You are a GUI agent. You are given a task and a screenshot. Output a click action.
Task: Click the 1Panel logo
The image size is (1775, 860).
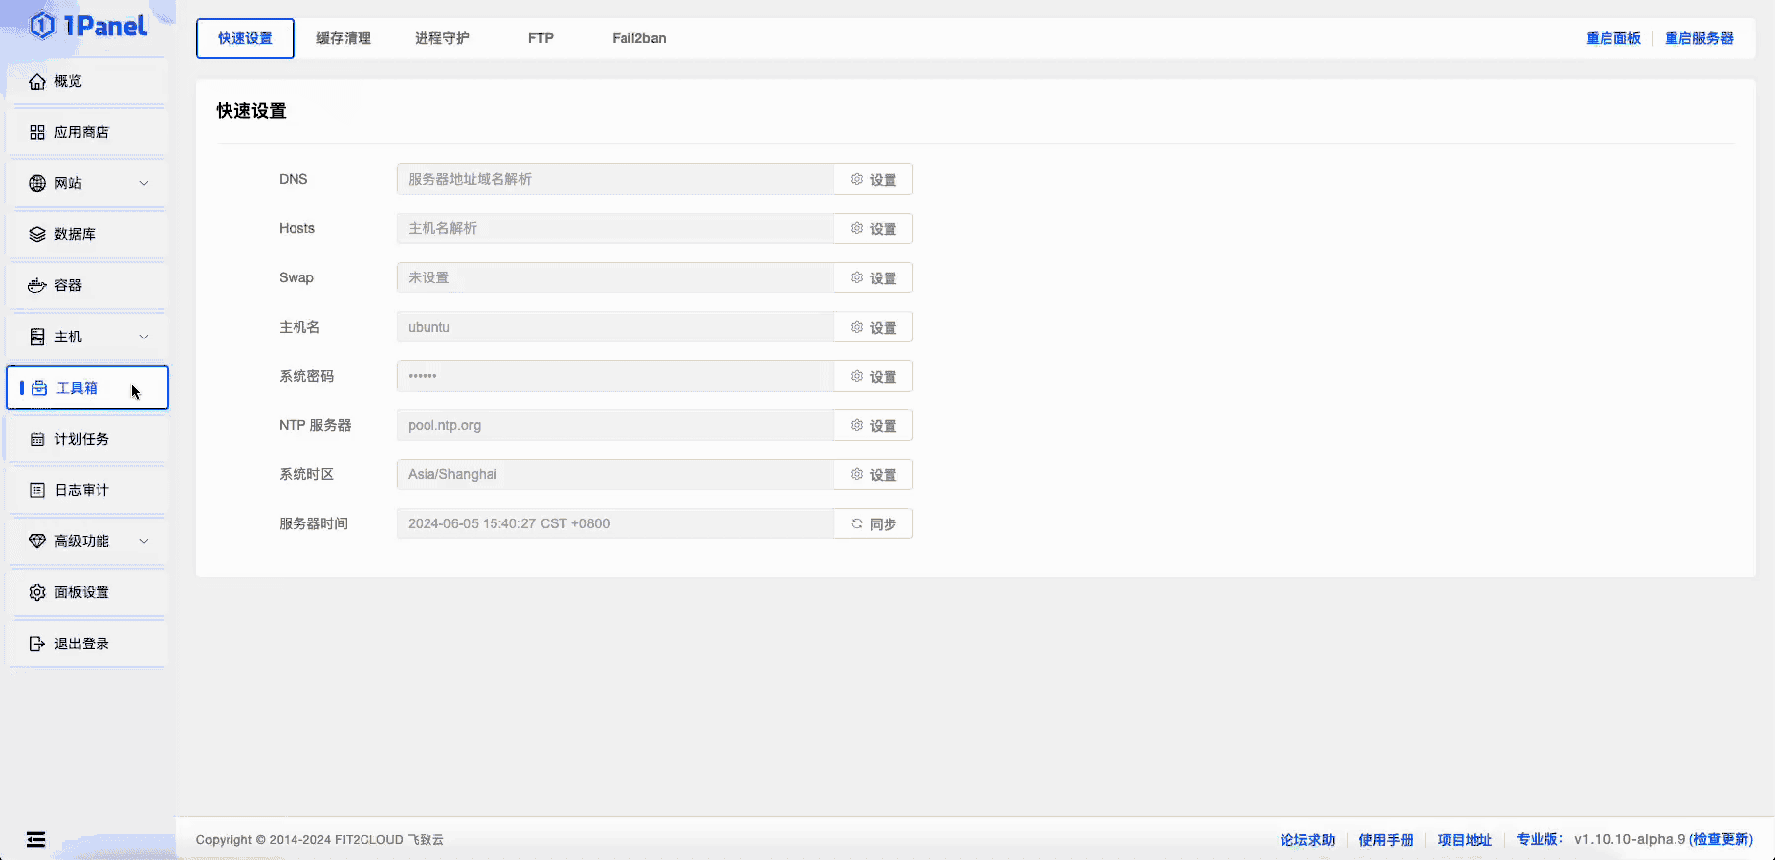(88, 26)
